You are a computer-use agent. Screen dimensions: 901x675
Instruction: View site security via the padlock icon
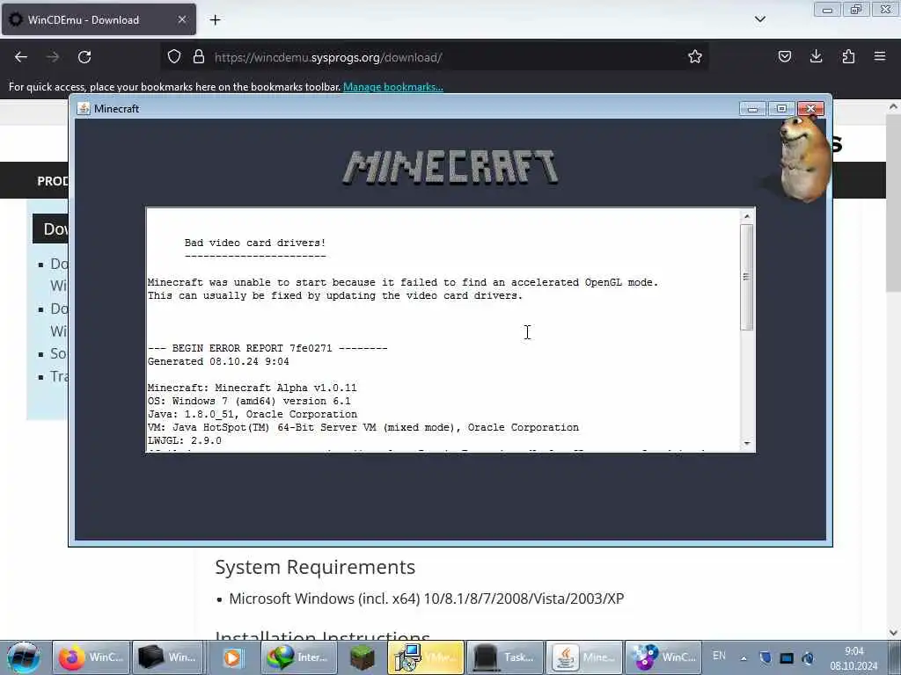[199, 56]
